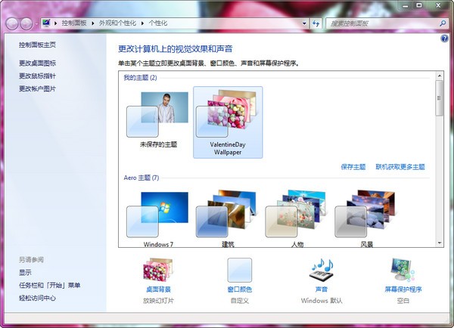The width and height of the screenshot is (454, 328).
Task: Click the refresh button next to address bar
Action: tap(316, 23)
